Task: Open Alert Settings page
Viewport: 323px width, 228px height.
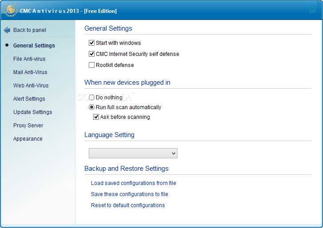Action: (29, 99)
